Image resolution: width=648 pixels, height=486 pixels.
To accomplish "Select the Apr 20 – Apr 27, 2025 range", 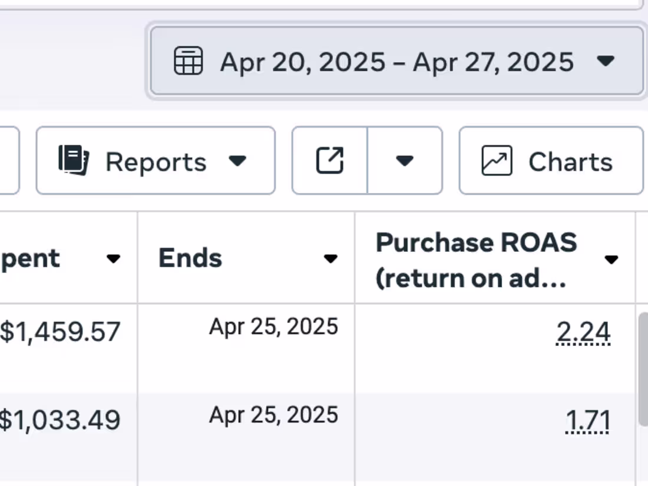I will pyautogui.click(x=396, y=61).
